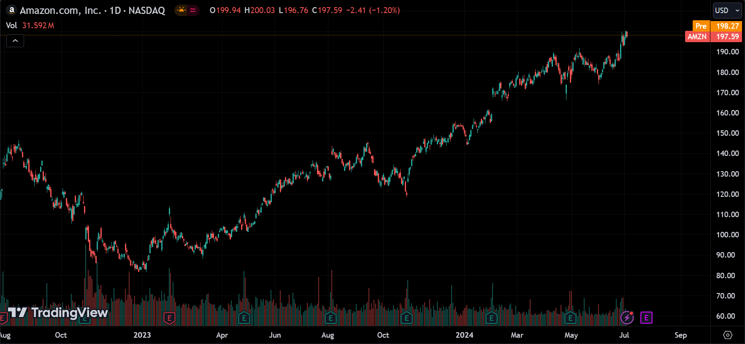The width and height of the screenshot is (745, 344).
Task: Click the volume value 31.592 M
Action: click(38, 25)
